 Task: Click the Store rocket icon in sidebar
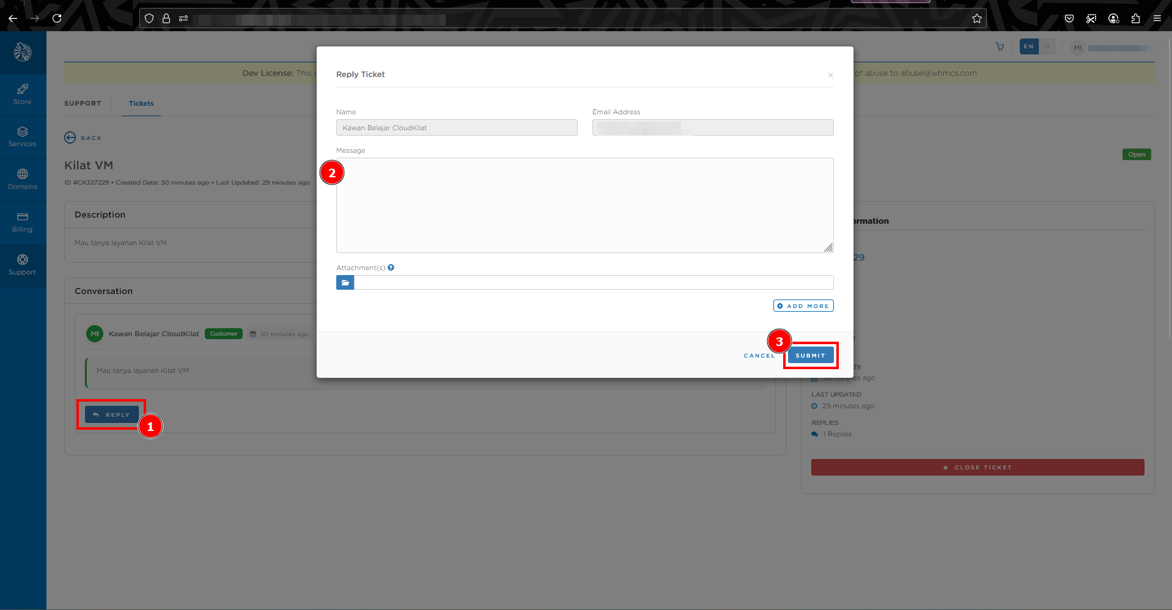click(23, 89)
